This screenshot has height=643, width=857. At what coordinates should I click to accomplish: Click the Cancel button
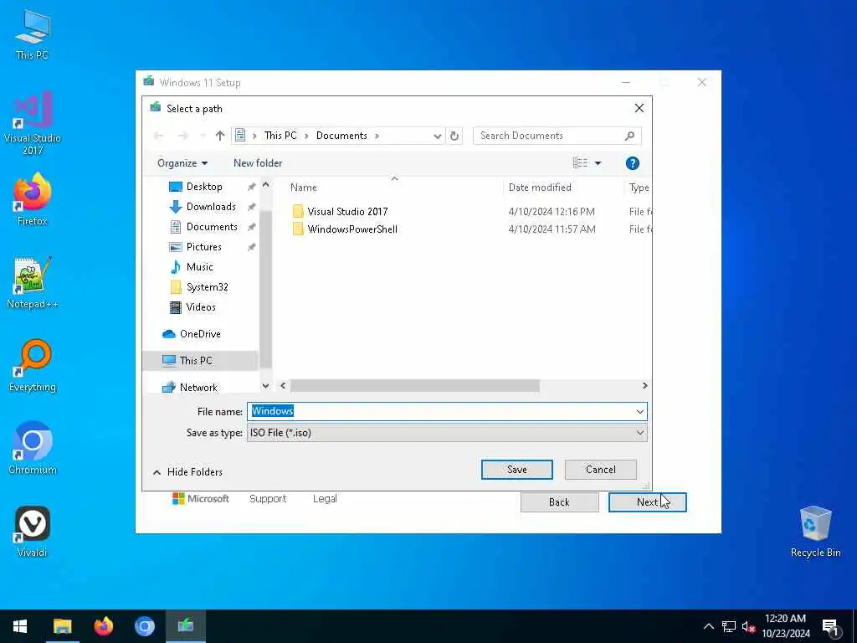pyautogui.click(x=600, y=470)
